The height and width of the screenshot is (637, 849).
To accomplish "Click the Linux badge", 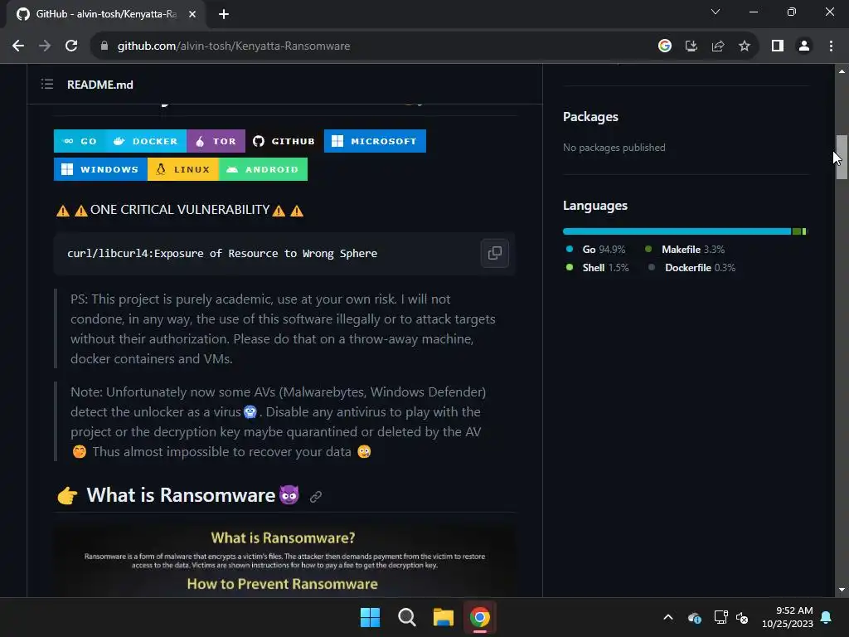I will coord(183,169).
